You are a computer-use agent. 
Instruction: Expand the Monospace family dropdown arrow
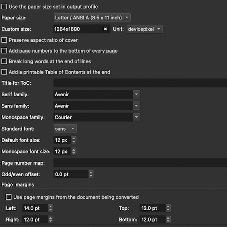[136, 117]
